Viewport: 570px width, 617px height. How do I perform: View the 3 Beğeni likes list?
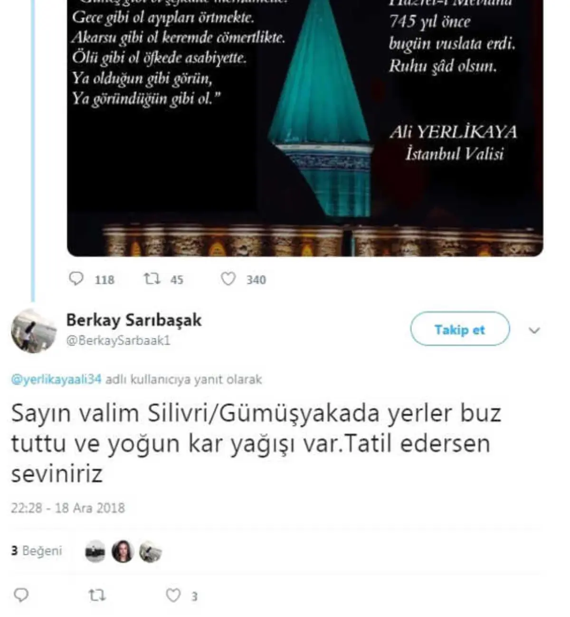tap(37, 551)
